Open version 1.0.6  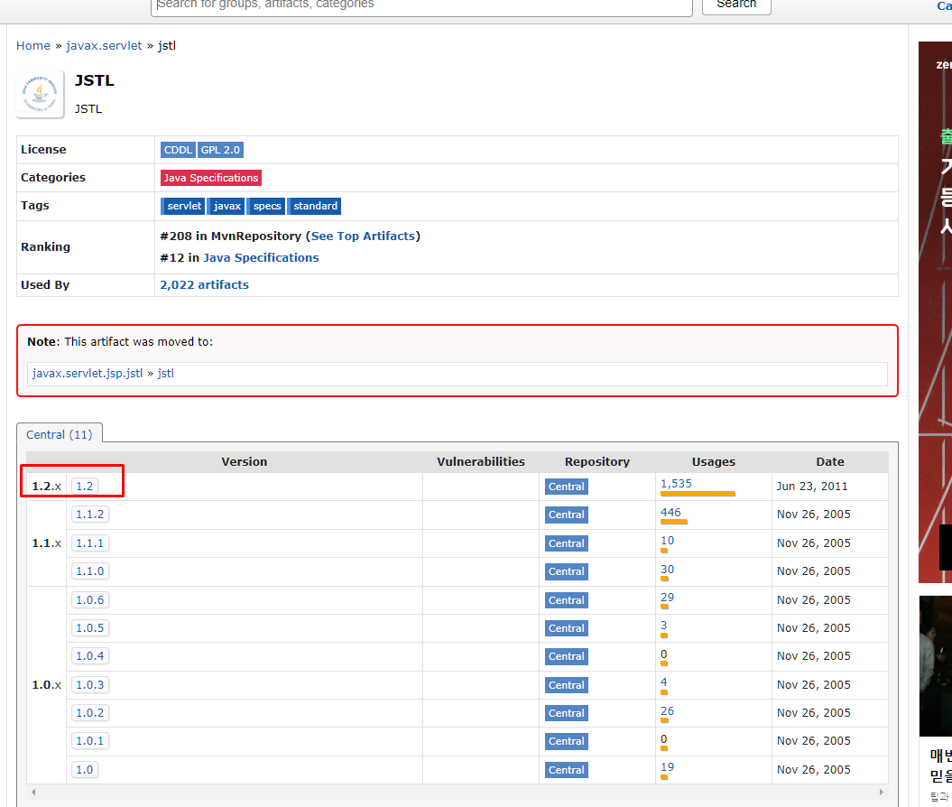pos(90,600)
